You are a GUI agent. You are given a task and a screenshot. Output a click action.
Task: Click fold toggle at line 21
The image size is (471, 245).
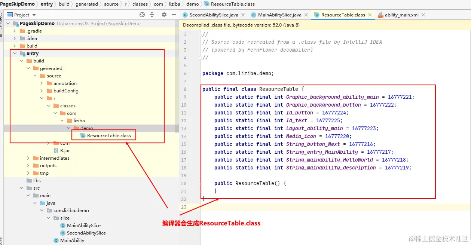coord(201,191)
